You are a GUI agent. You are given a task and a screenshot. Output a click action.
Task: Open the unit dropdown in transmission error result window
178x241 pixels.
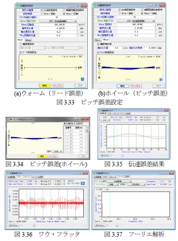(105, 120)
